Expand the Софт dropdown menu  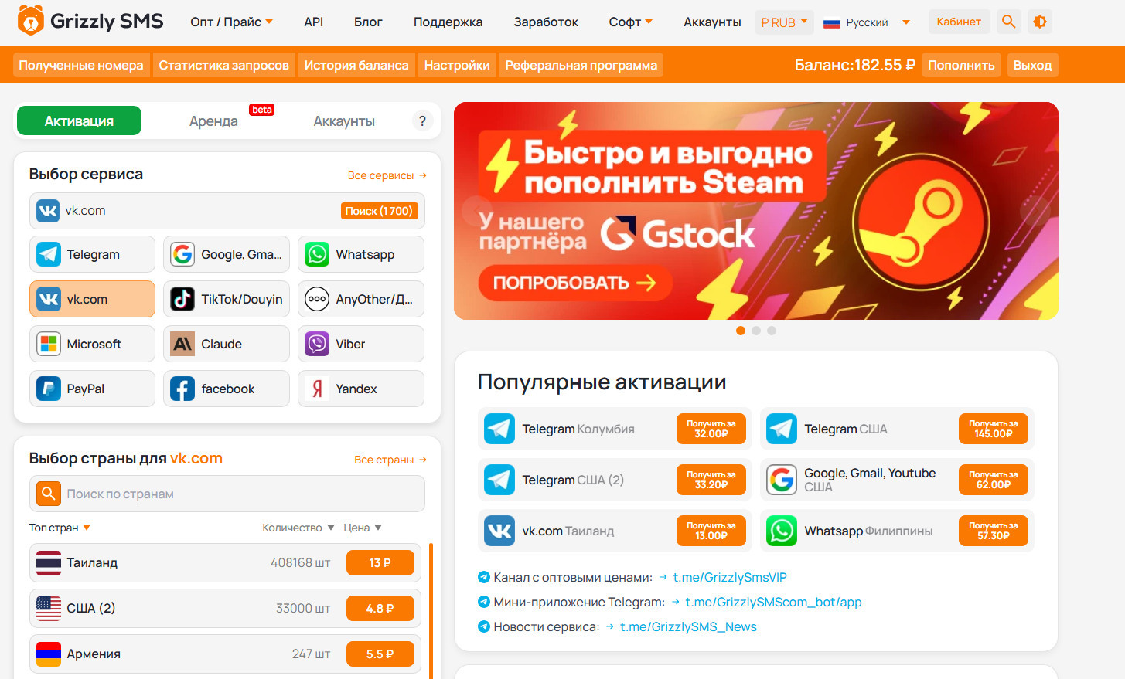click(x=630, y=22)
